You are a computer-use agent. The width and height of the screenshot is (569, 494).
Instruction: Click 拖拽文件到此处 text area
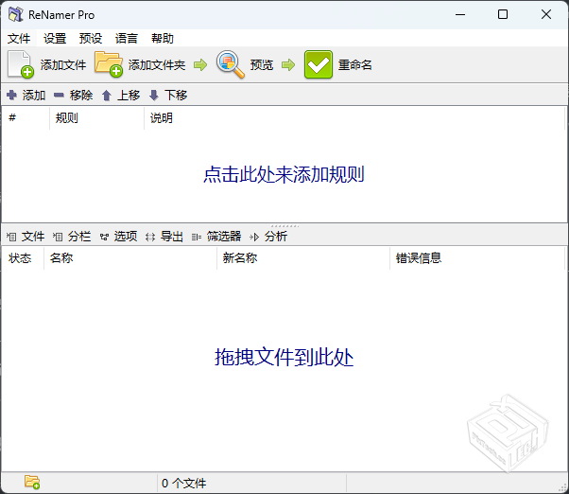point(284,357)
